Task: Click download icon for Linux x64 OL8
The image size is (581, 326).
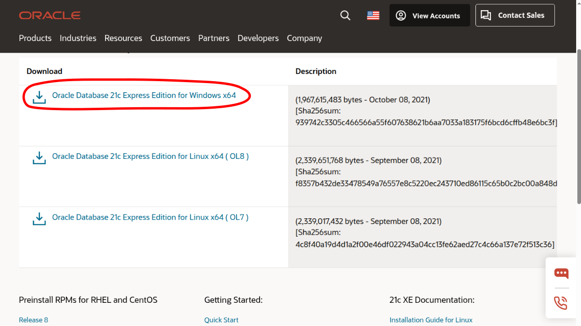Action: click(39, 157)
